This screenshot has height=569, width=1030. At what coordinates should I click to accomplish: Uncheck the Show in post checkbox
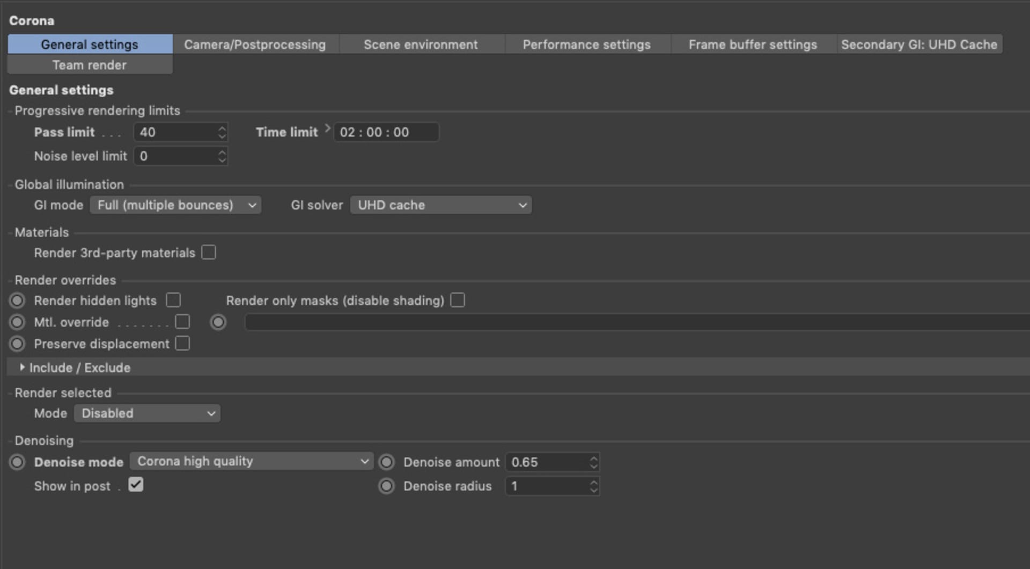[x=136, y=485]
